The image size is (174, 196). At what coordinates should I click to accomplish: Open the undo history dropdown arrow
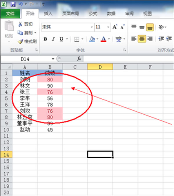(26, 4)
